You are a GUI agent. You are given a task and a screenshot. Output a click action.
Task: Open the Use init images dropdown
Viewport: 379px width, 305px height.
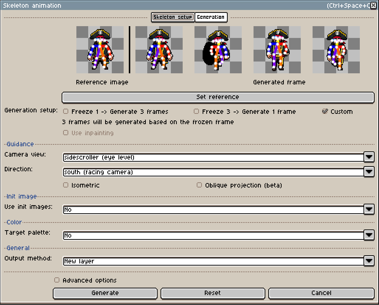[x=369, y=209]
